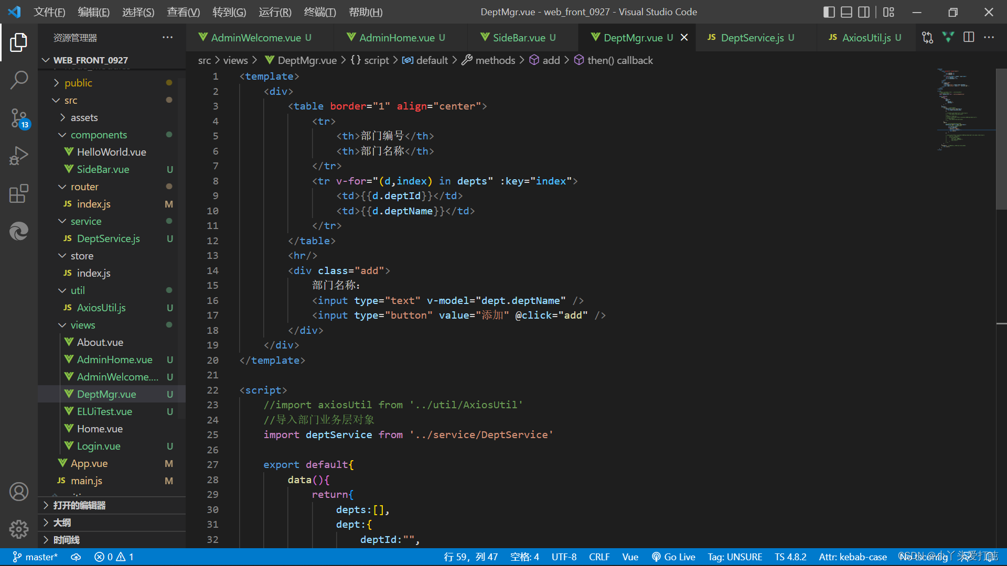The height and width of the screenshot is (566, 1007).
Task: Select the 'DeptService.js' tab
Action: (753, 37)
